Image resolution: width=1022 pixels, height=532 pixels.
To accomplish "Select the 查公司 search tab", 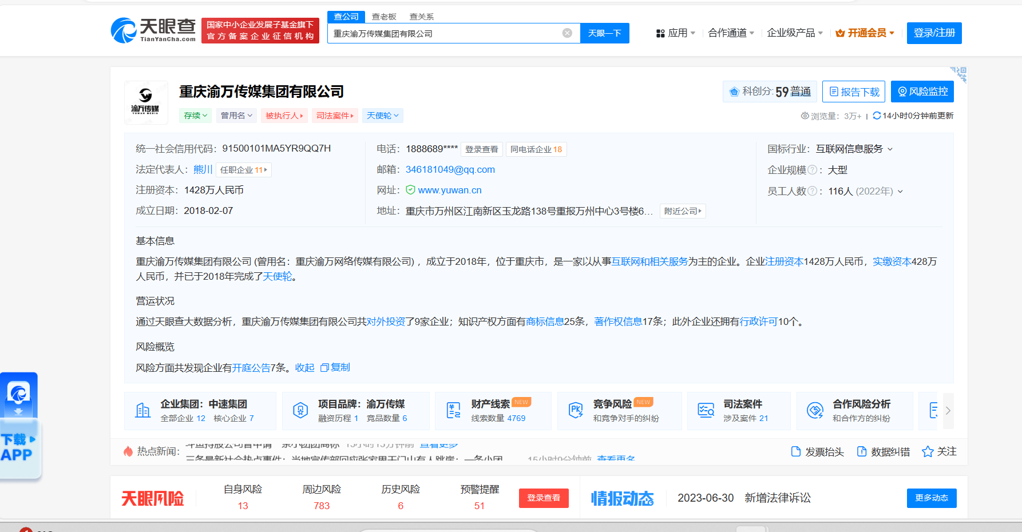I will click(346, 17).
